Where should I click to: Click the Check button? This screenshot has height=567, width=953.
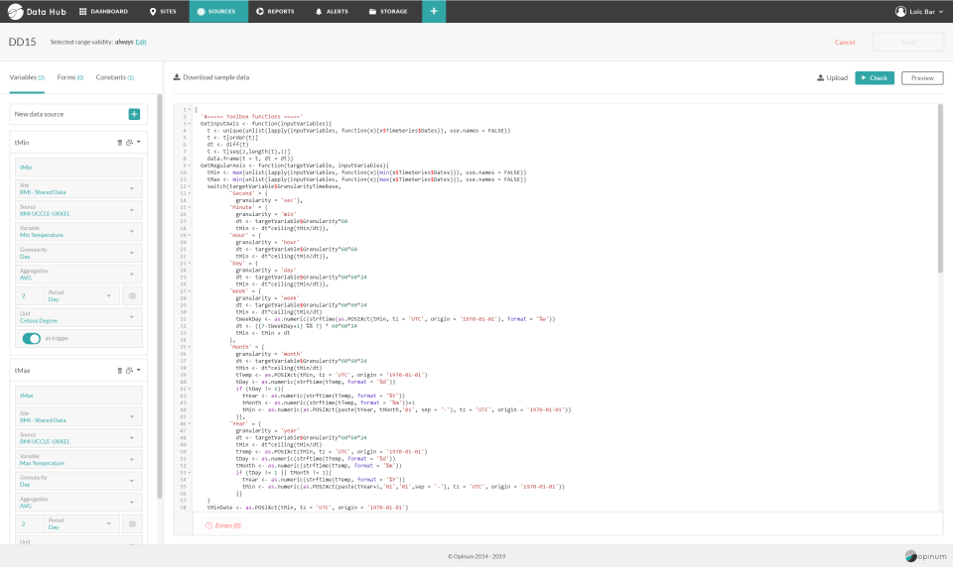[x=875, y=77]
